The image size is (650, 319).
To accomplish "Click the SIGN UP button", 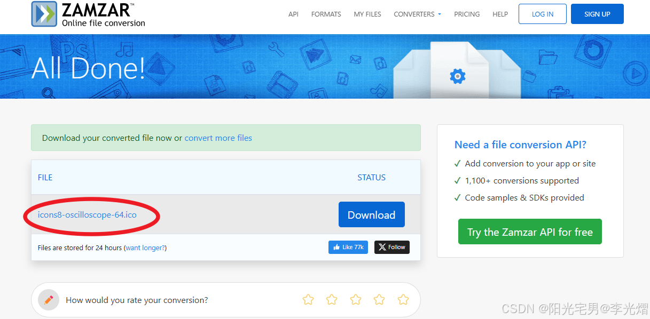I will [597, 14].
